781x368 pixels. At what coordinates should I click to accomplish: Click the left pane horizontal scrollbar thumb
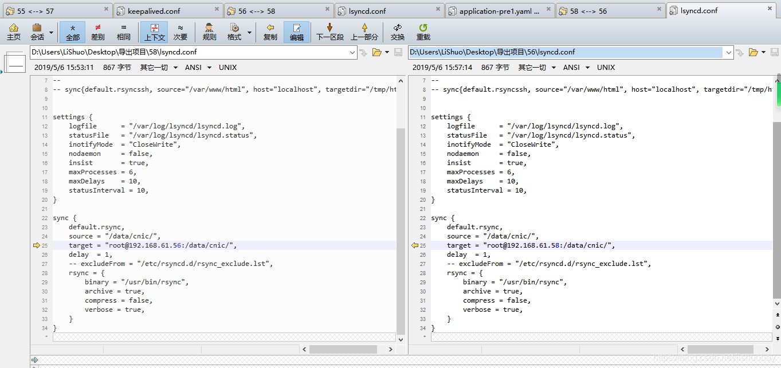pos(343,349)
